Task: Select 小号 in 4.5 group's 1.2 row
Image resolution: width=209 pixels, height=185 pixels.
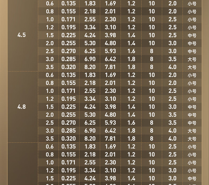Action: click(192, 28)
